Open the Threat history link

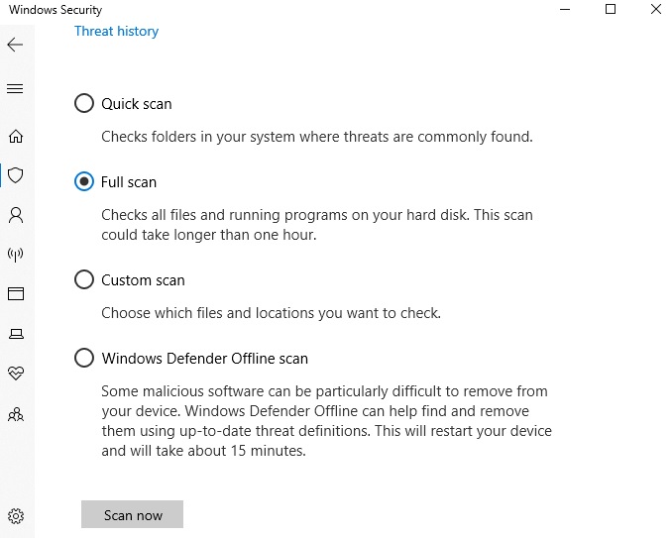(116, 32)
